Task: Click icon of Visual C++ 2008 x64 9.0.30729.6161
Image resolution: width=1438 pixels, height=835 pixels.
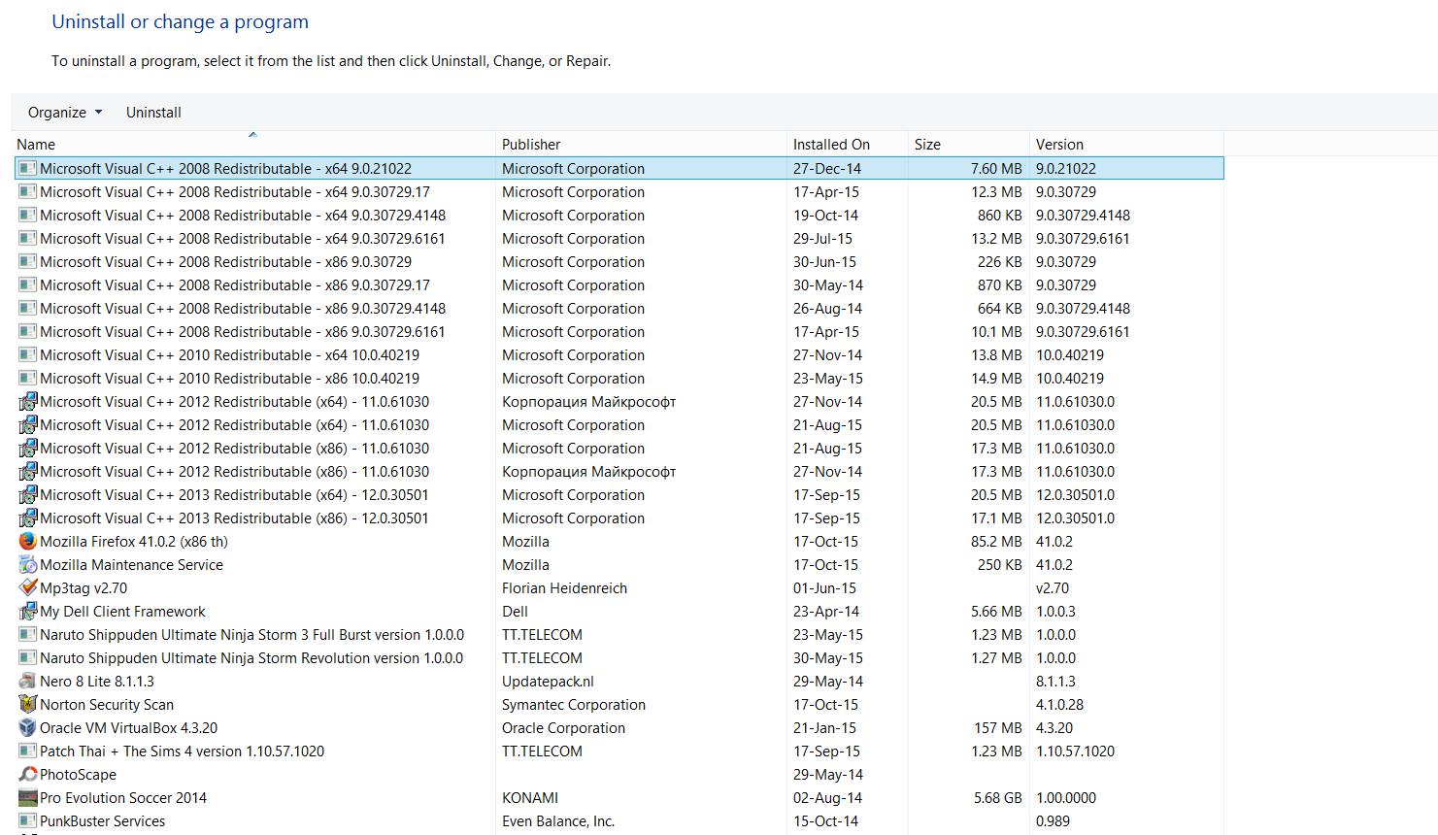Action: [27, 239]
